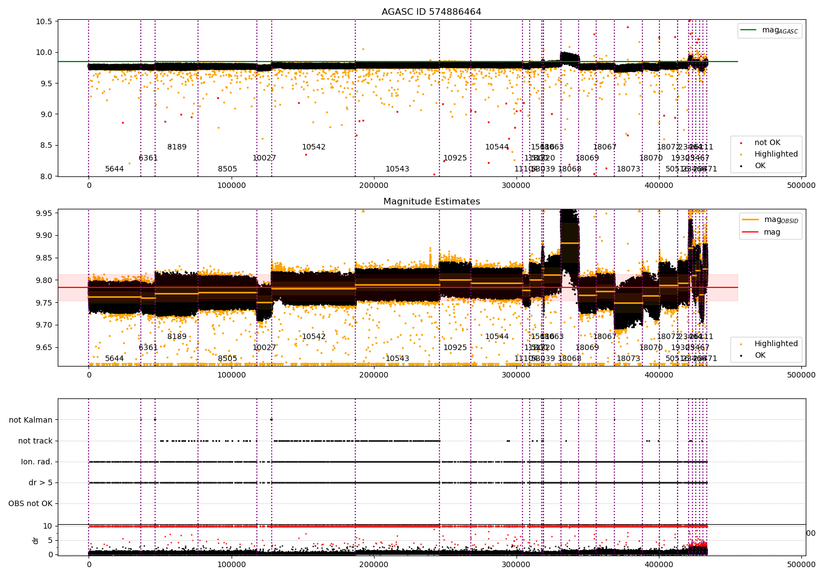Click the 5 tick on the dr axis
Screen dimensions: 825x577
pos(50,540)
